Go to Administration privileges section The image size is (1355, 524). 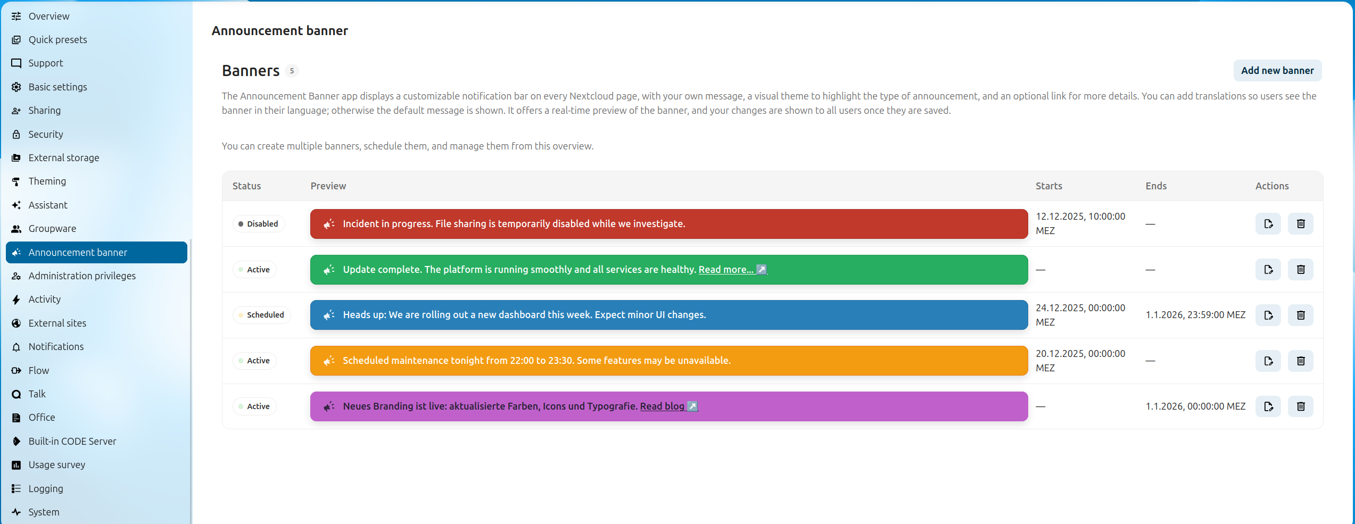[x=96, y=276]
